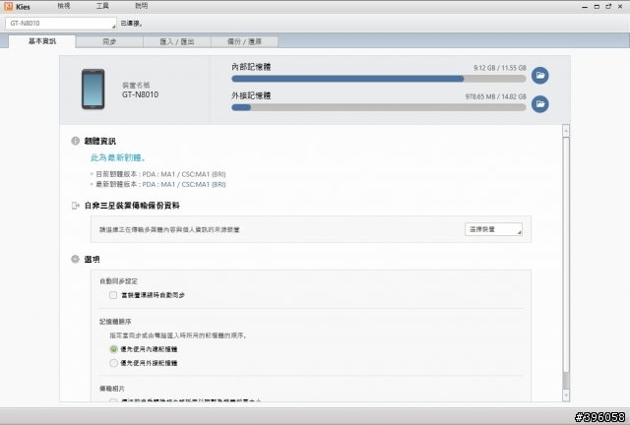Switch to the 匯入 / 匯出 tab
The width and height of the screenshot is (630, 425).
point(177,41)
